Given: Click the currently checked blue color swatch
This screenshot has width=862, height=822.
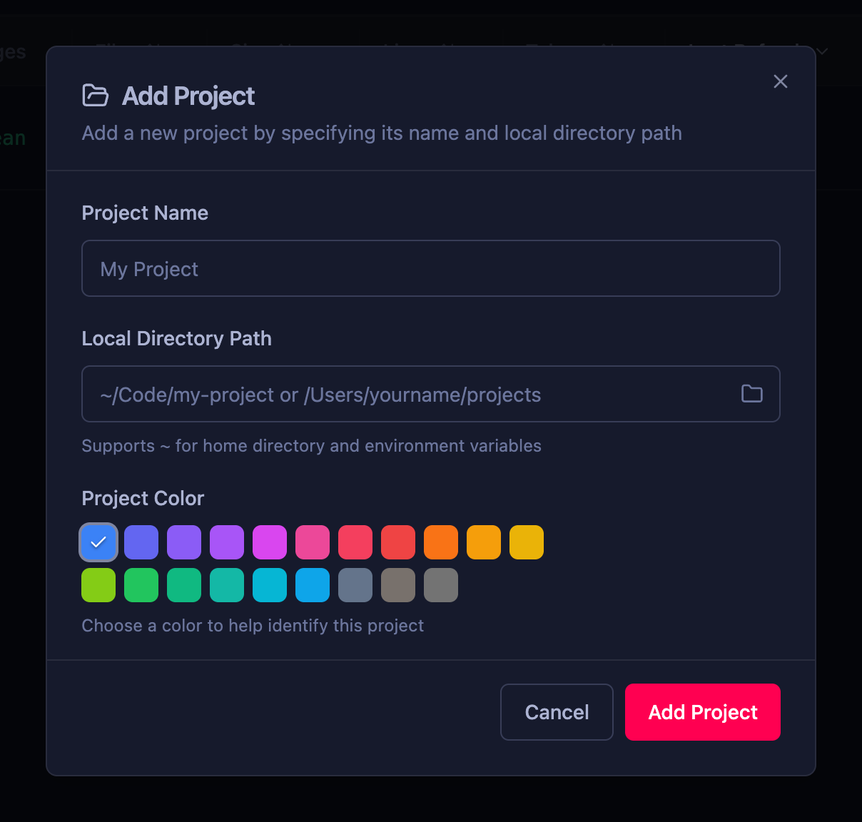Looking at the screenshot, I should 98,542.
